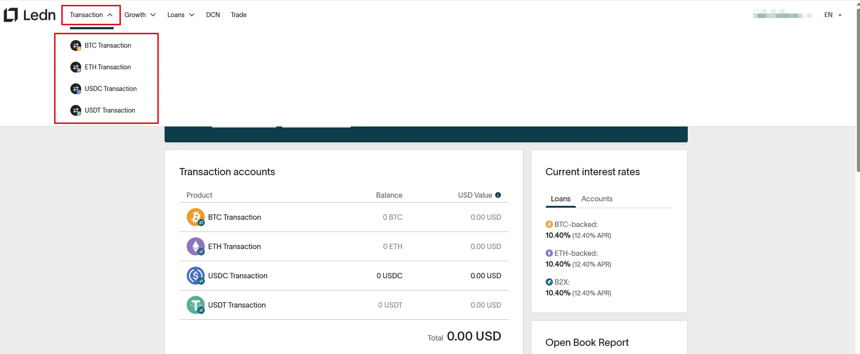Image resolution: width=860 pixels, height=354 pixels.
Task: Click the Total 0.00 USD amount
Action: (474, 336)
